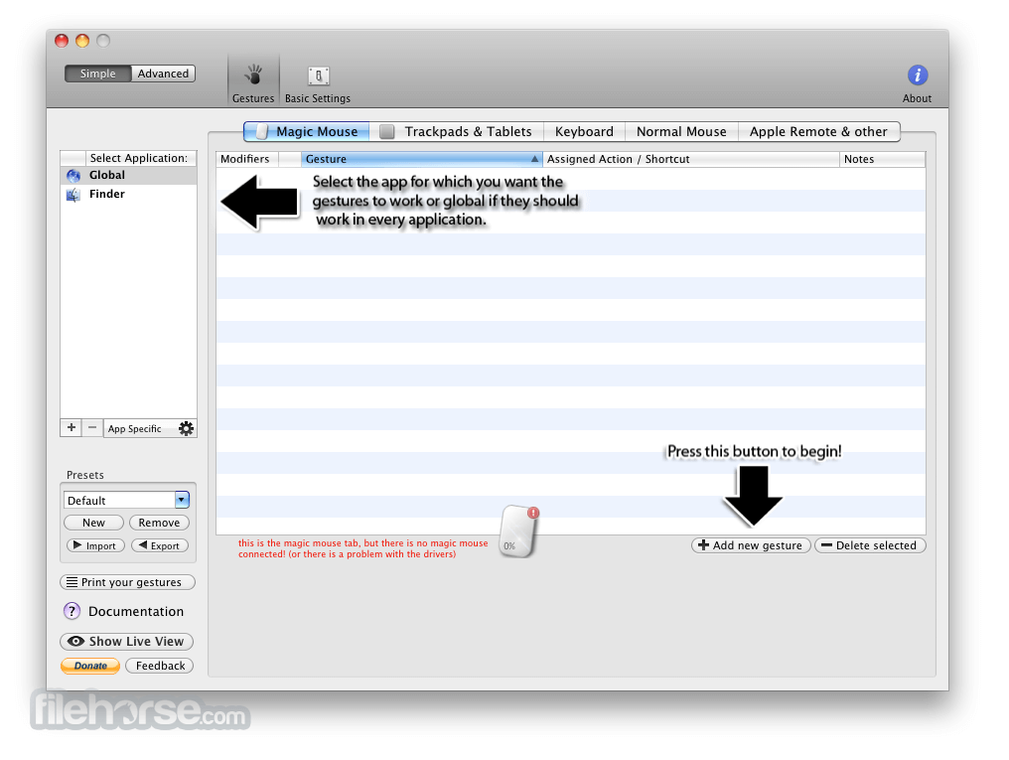Add an application with the plus button

[71, 428]
